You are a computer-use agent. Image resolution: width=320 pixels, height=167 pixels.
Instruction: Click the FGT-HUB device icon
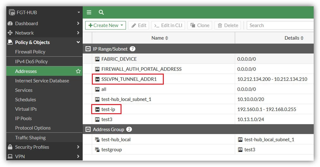click(12, 12)
